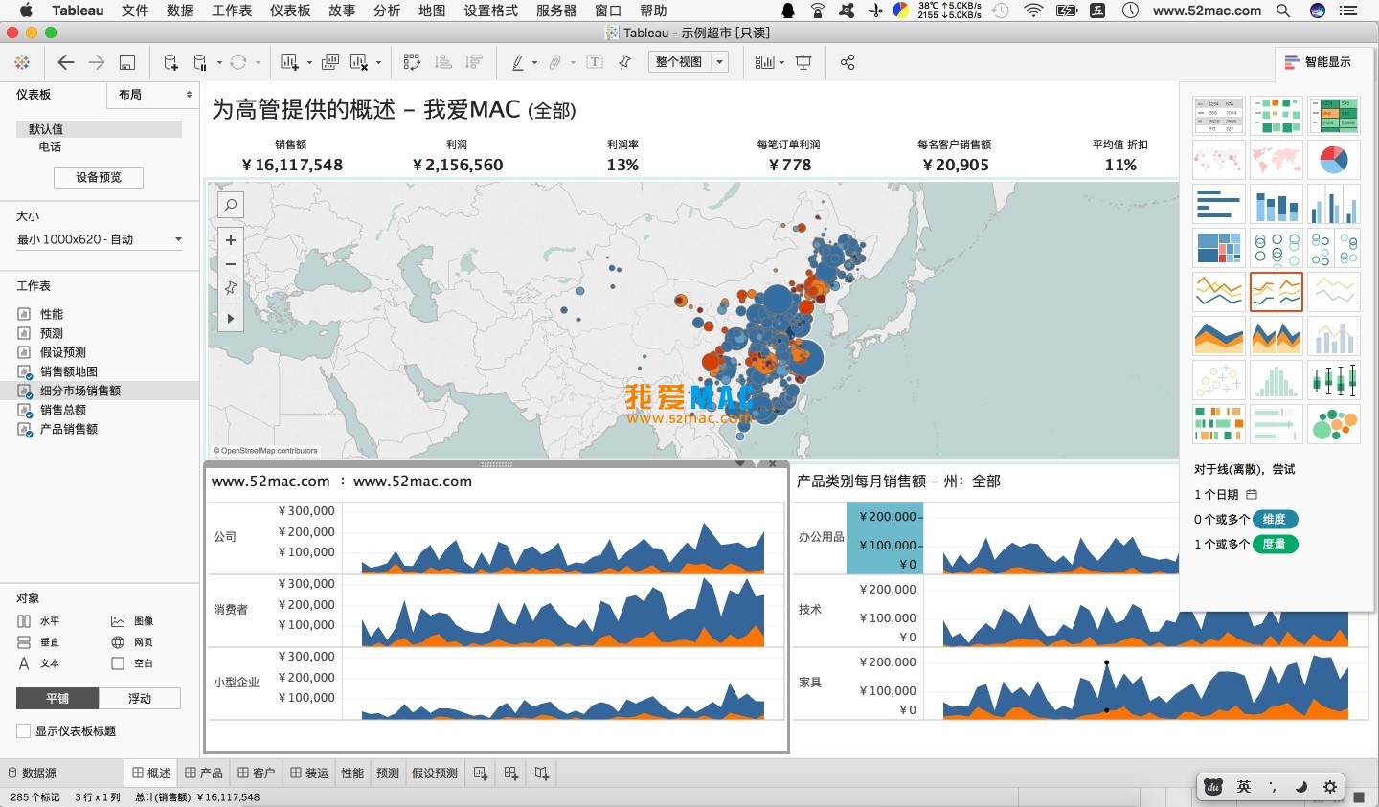Add new worksheet tab icon

(x=481, y=773)
